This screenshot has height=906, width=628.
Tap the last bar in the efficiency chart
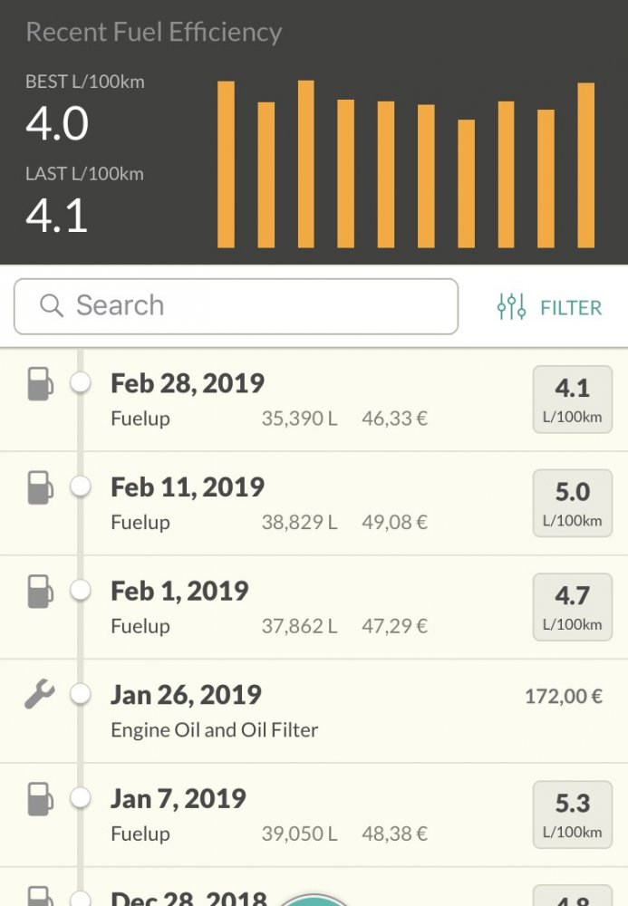click(586, 165)
